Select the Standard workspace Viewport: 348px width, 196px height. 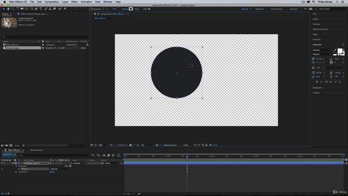click(x=259, y=9)
